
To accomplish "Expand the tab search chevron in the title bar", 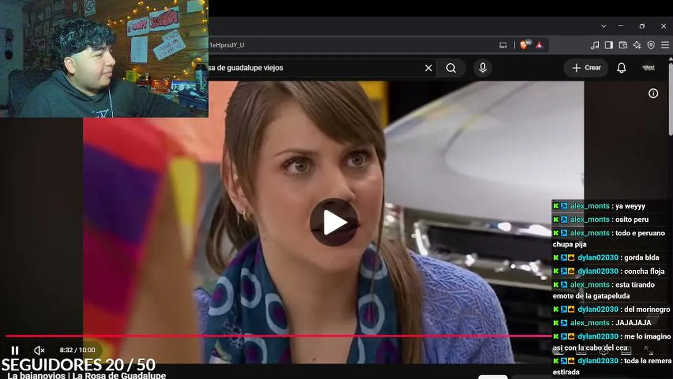I will pyautogui.click(x=603, y=26).
